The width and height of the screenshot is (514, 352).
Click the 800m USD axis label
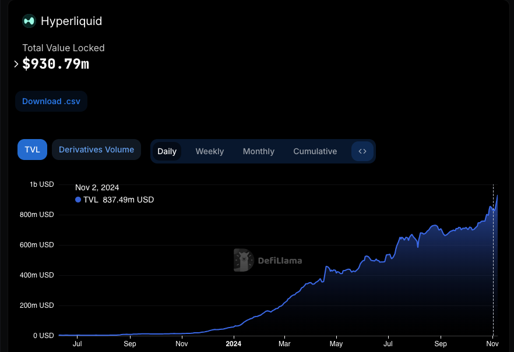point(37,215)
